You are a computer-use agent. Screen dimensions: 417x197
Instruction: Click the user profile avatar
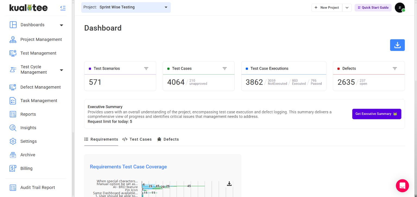tap(400, 8)
